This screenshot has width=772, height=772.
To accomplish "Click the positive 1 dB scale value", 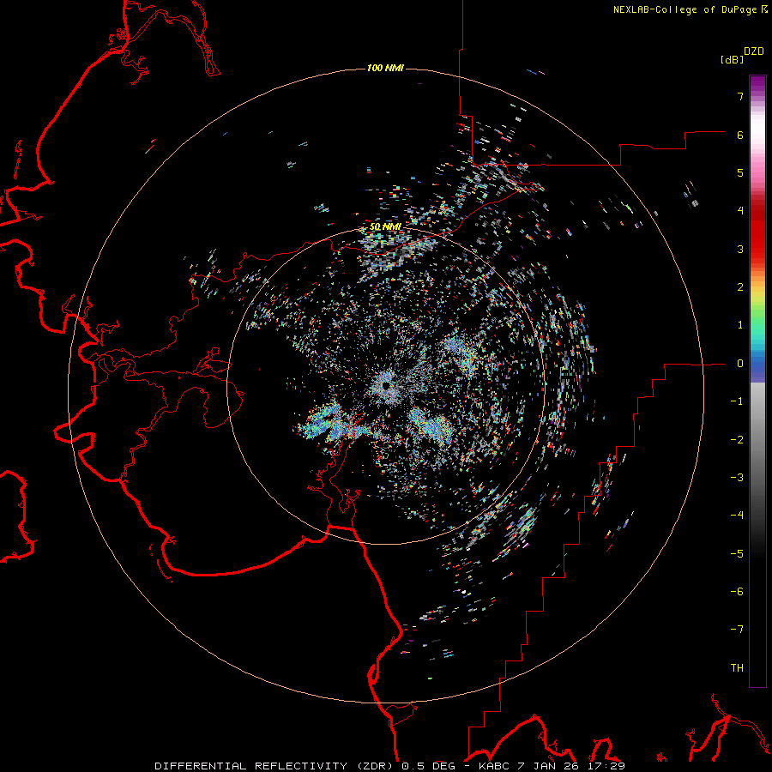I will [x=740, y=325].
